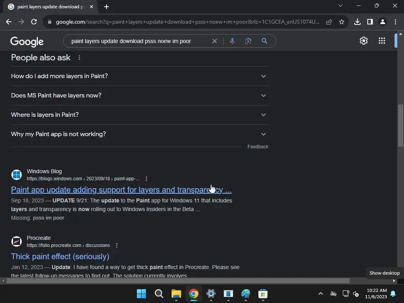Open taskbar Search
The width and height of the screenshot is (404, 303).
point(159,294)
